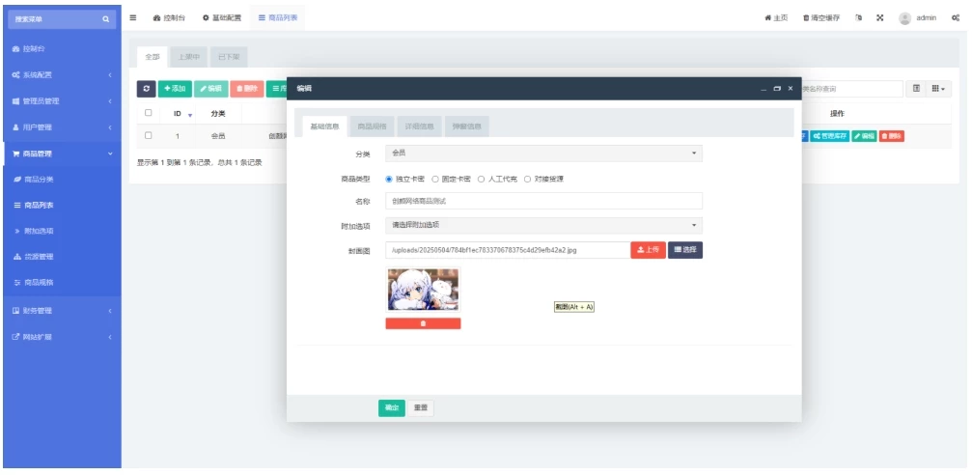The height and width of the screenshot is (475, 972).
Task: Select the 固定卡密 radio option
Action: click(x=435, y=179)
